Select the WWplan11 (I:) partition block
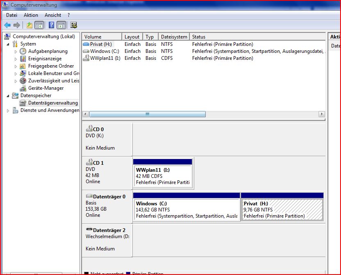 point(163,173)
